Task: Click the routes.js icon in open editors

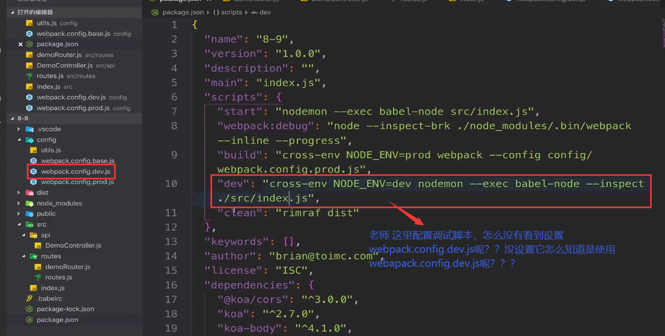Action: [x=29, y=76]
